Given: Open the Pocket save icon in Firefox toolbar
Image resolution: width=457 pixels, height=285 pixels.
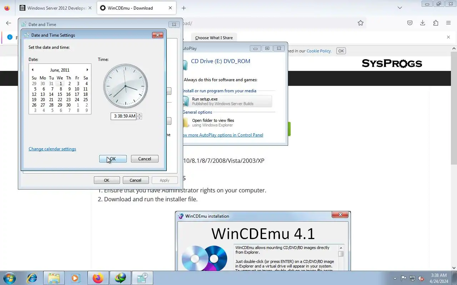Looking at the screenshot, I should pyautogui.click(x=410, y=23).
